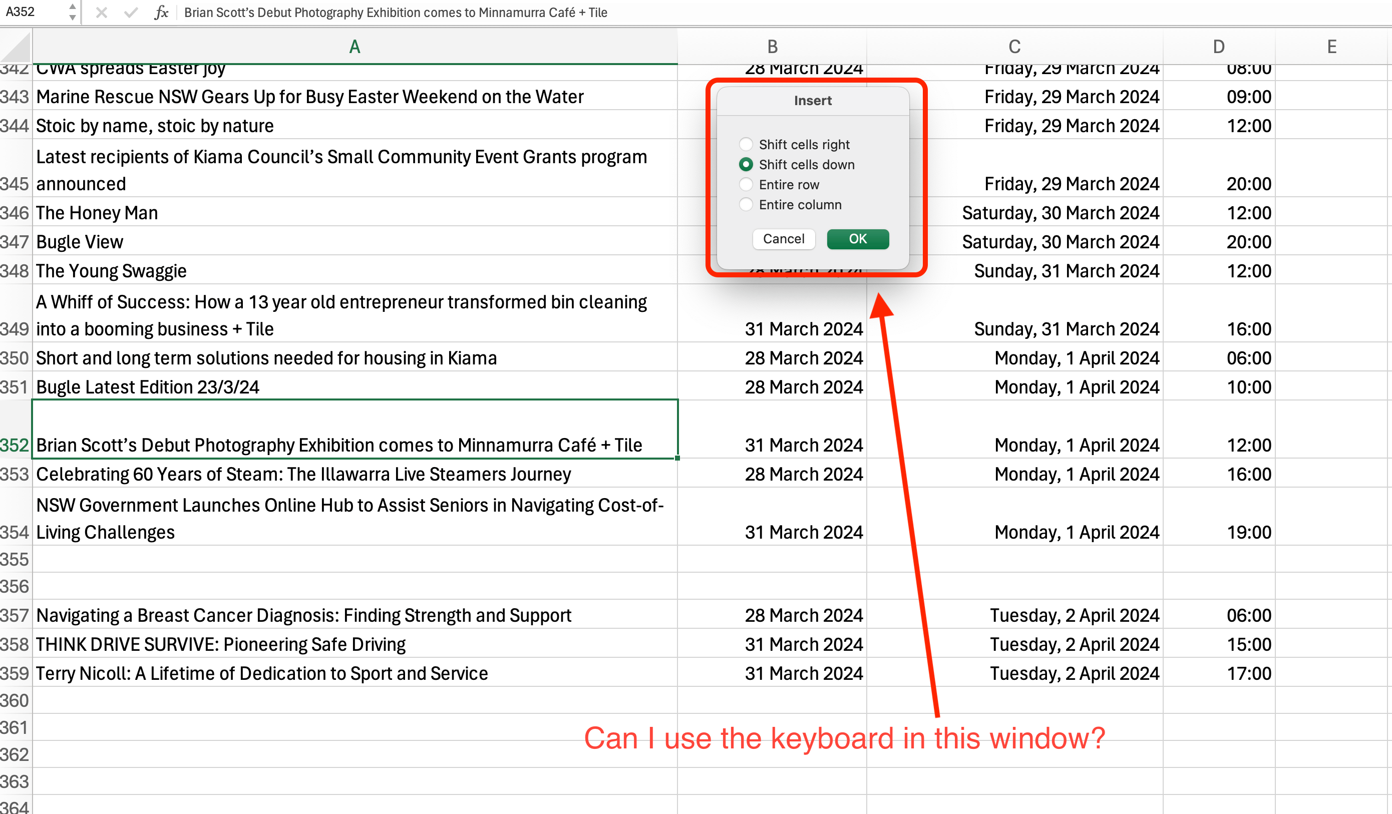Select column A header
1392x814 pixels.
[355, 47]
